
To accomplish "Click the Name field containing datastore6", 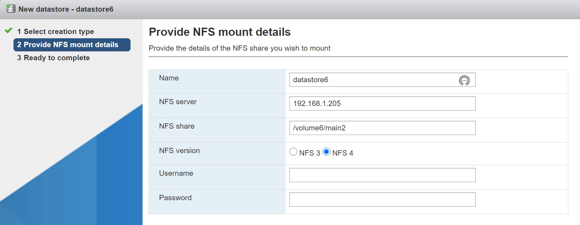I will tap(372, 80).
